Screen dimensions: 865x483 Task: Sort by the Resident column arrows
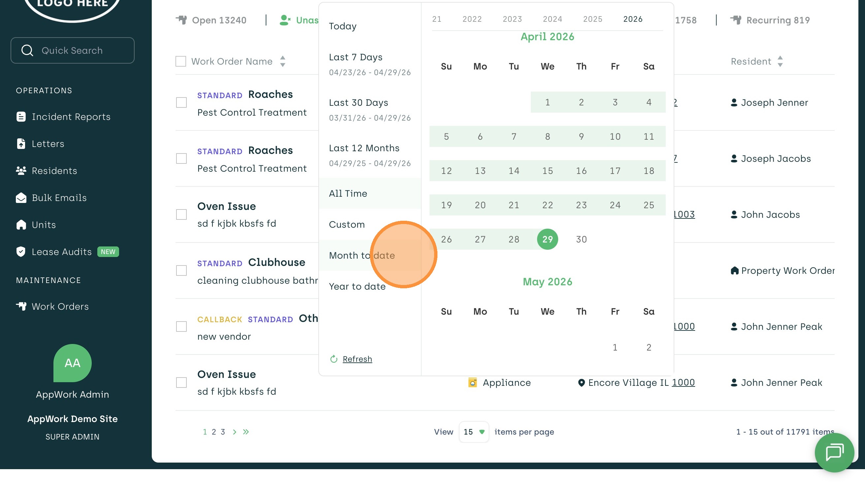[x=780, y=61]
